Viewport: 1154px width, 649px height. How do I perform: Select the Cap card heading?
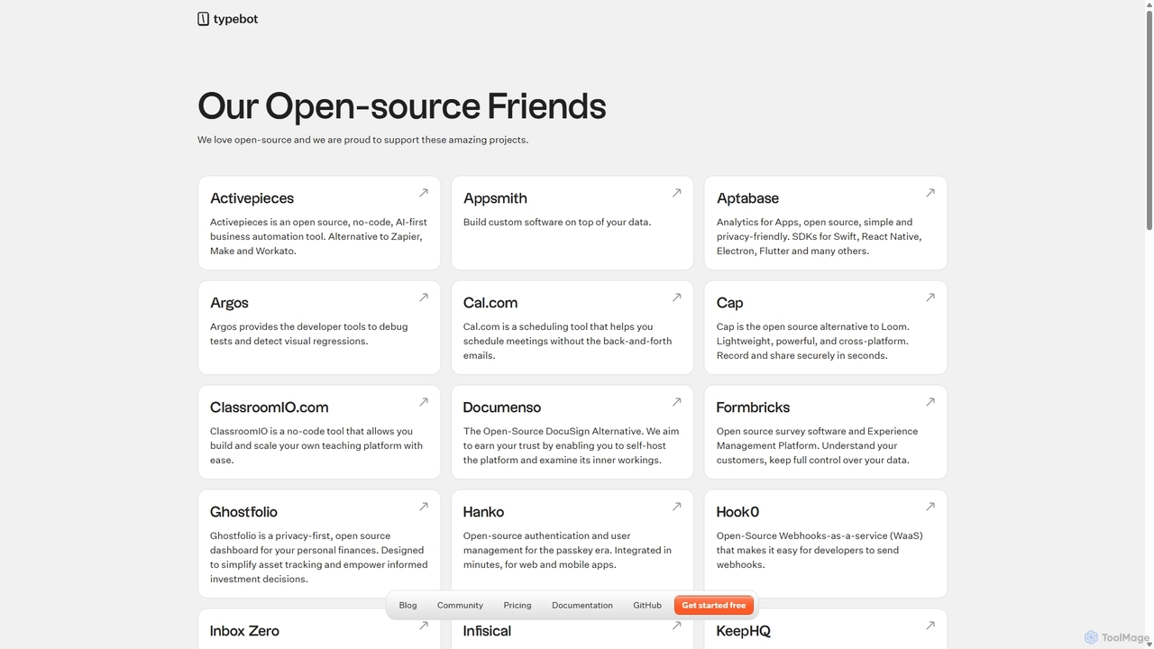(x=729, y=303)
